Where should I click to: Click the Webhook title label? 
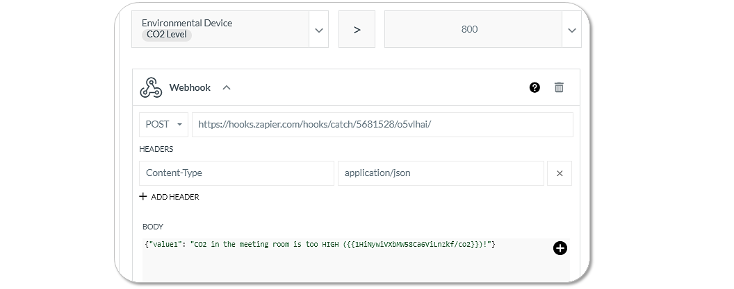tap(190, 87)
